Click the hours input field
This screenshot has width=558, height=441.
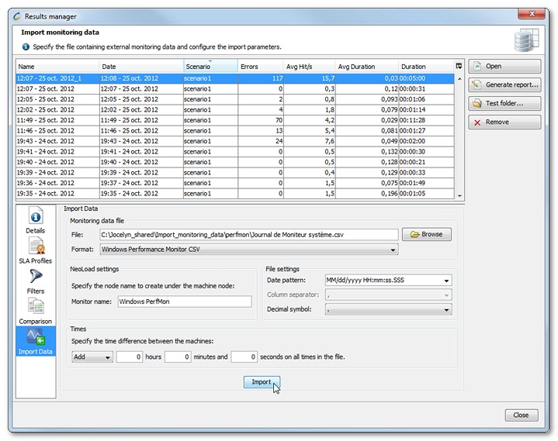(130, 357)
